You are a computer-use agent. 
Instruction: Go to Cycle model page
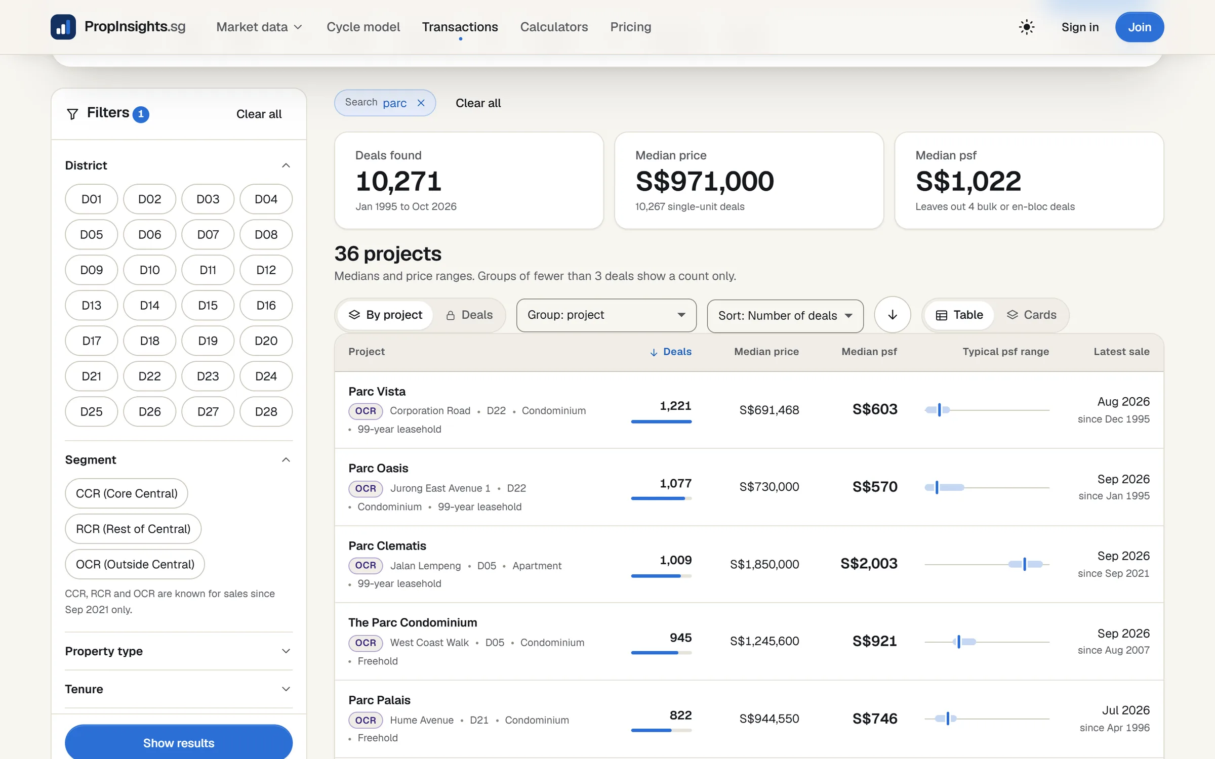pos(363,27)
